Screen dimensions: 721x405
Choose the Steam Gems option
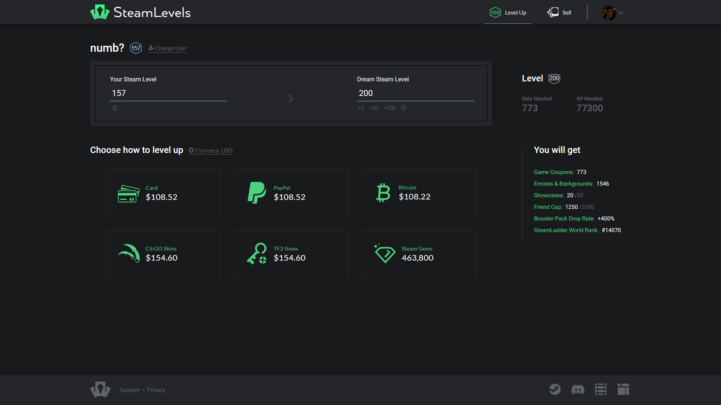(418, 255)
